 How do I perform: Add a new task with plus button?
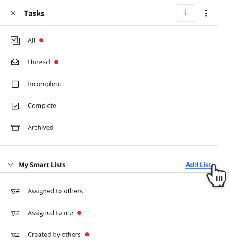[x=186, y=13]
